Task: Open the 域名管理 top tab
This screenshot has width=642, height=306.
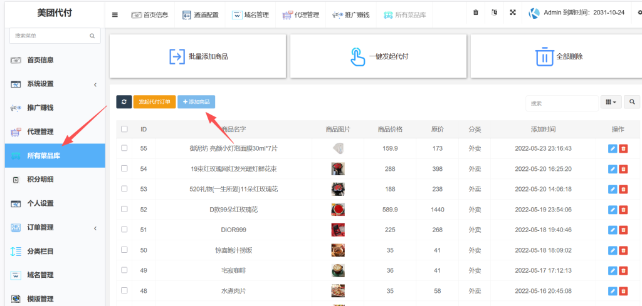Action: (x=251, y=15)
